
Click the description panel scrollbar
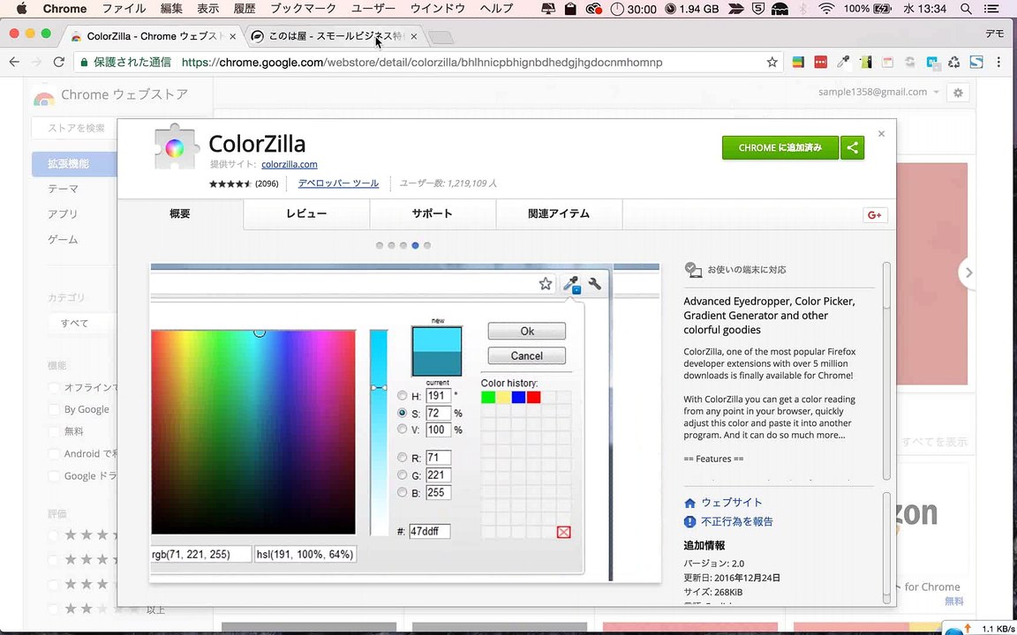(x=886, y=370)
